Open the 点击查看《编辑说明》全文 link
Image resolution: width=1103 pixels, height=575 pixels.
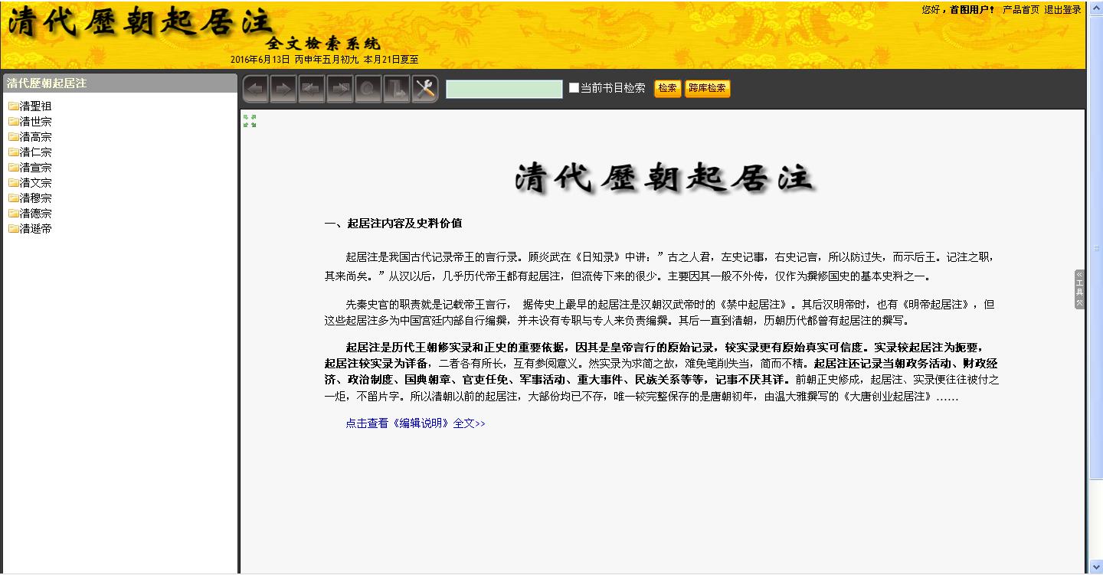(x=415, y=423)
